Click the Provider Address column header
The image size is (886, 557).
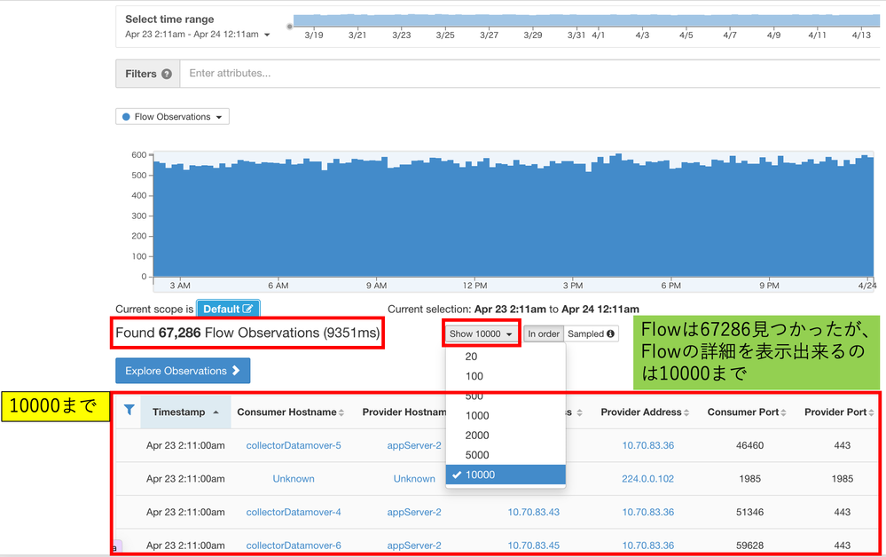click(645, 412)
